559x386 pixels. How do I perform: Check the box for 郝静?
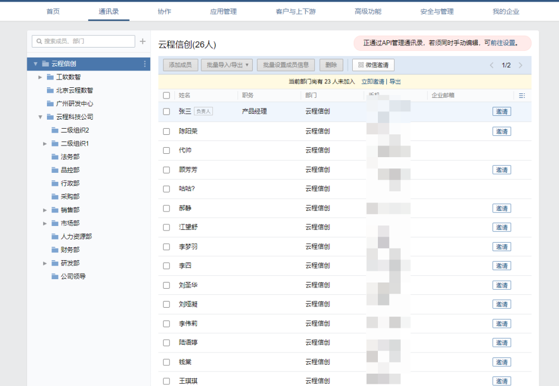(167, 208)
